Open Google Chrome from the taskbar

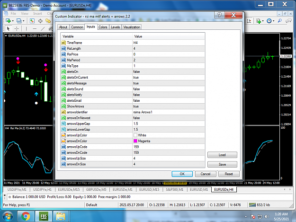(x=26, y=216)
